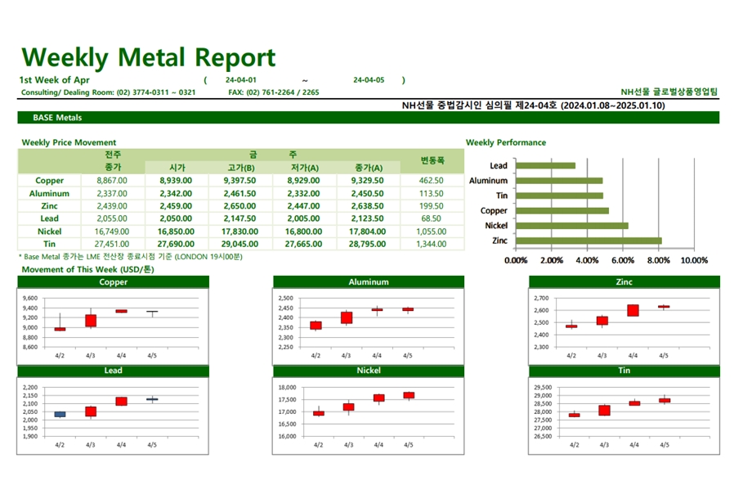Click the Weekly Metal Report title
Image resolution: width=734 pixels, height=490 pixels.
pyautogui.click(x=148, y=57)
